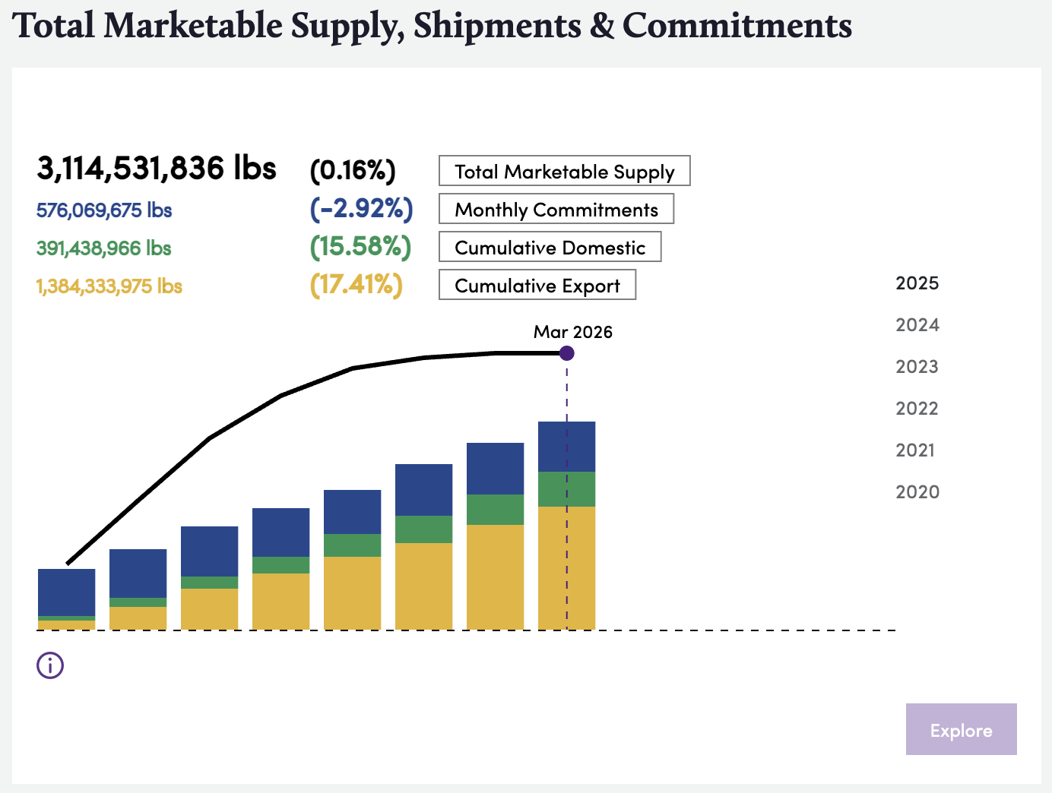Image resolution: width=1052 pixels, height=793 pixels.
Task: Click the tallest stacked bar on the right
Action: click(x=566, y=524)
